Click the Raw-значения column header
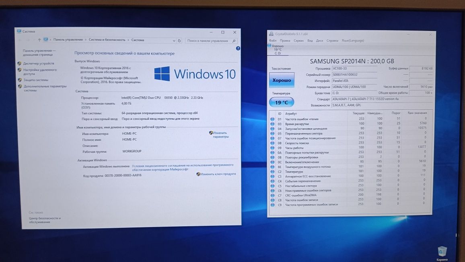This screenshot has width=465, height=262. 417,113
